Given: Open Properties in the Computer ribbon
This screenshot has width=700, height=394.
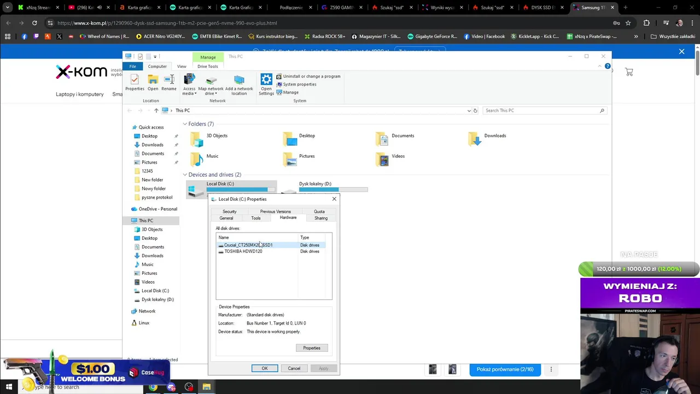Looking at the screenshot, I should (135, 83).
